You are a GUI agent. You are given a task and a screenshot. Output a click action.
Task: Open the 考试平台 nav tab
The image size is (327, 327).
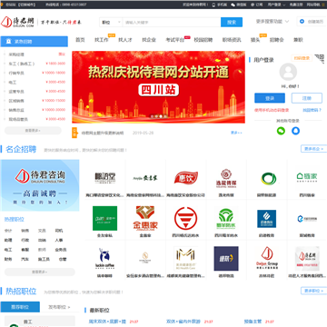click(174, 40)
